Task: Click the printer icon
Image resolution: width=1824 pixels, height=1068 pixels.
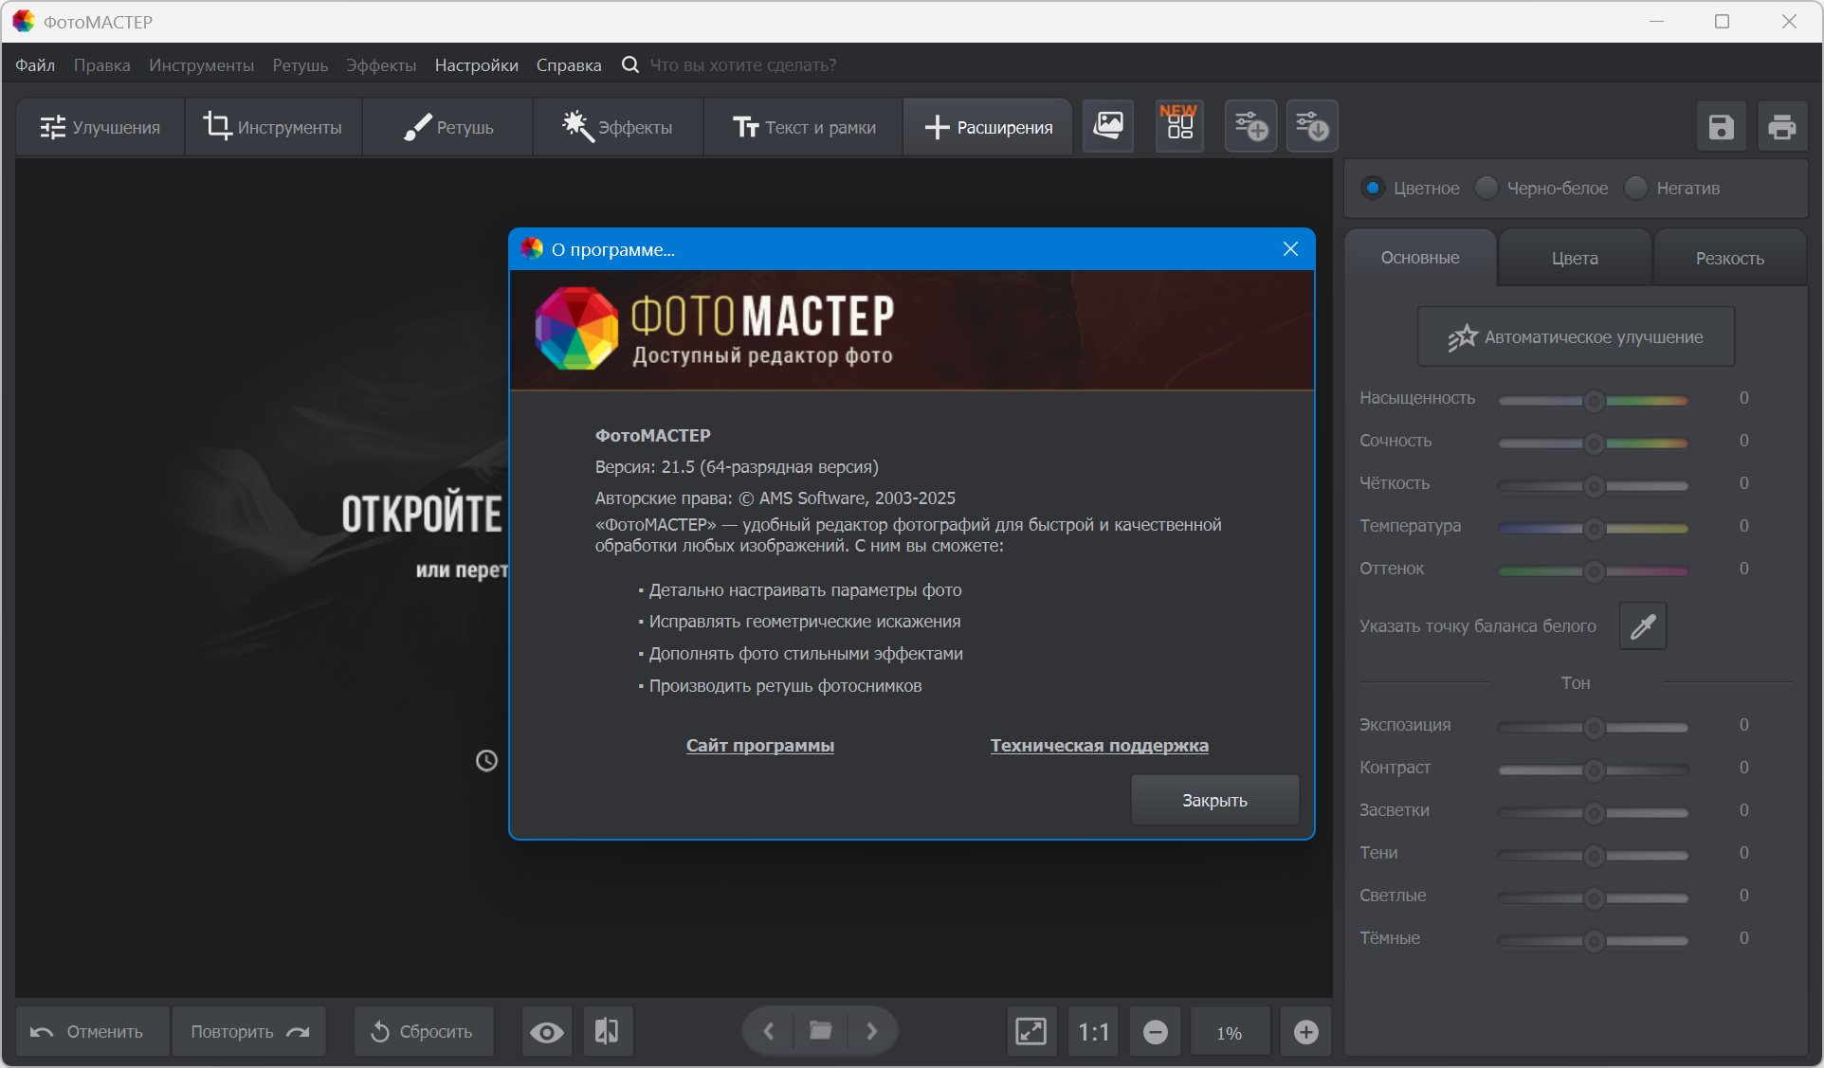Action: (x=1781, y=127)
